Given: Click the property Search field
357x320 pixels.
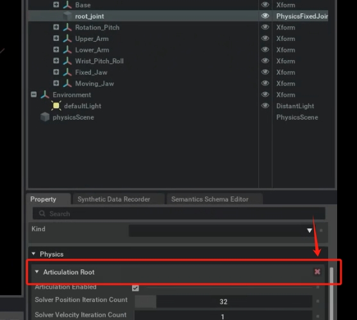Looking at the screenshot, I should coord(179,213).
